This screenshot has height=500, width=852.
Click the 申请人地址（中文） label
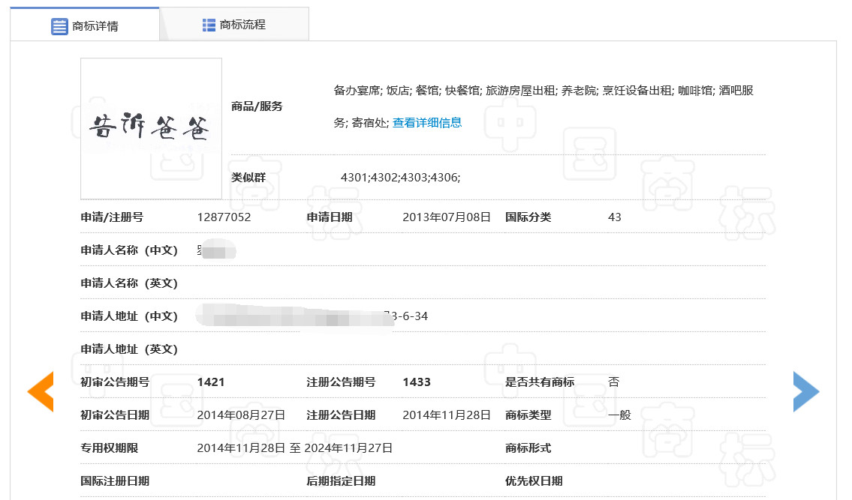pos(129,316)
